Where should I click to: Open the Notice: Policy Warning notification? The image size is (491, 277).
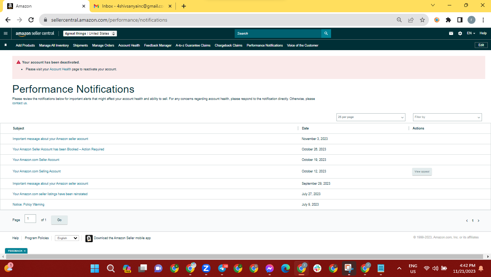pyautogui.click(x=29, y=205)
